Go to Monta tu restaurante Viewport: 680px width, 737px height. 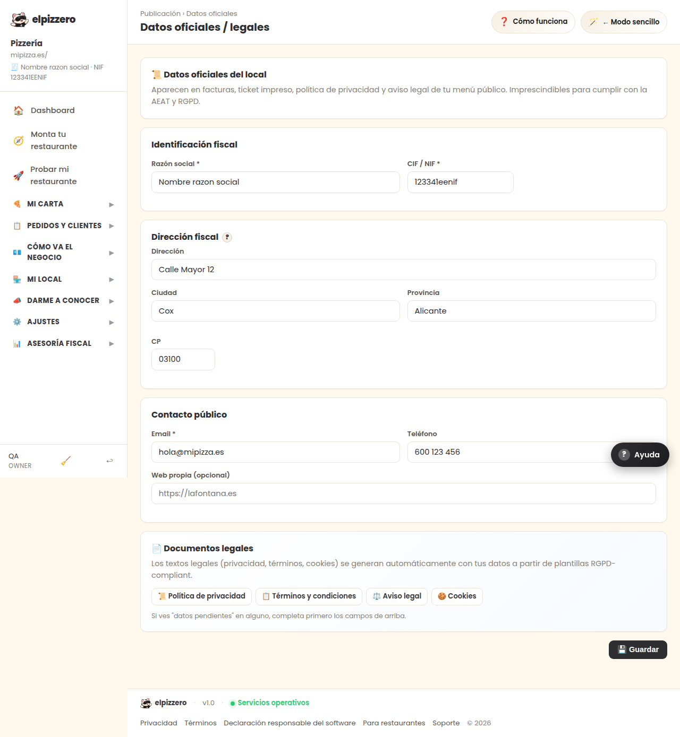coord(63,141)
